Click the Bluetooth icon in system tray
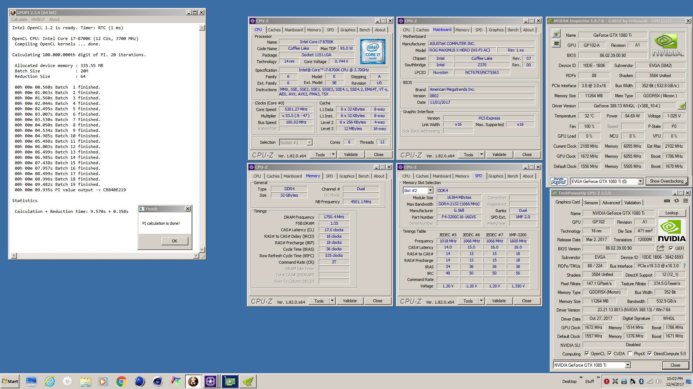The width and height of the screenshot is (693, 389). coord(641,381)
